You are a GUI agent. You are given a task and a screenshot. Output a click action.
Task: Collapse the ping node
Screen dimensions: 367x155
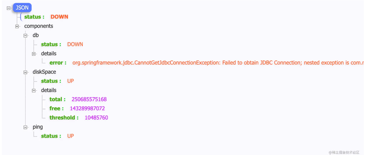coord(25,127)
